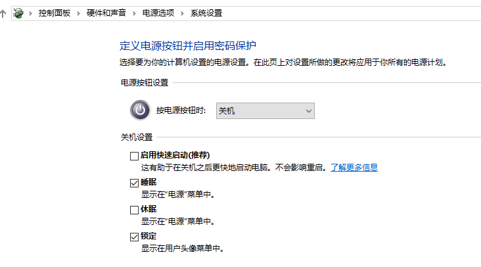The image size is (481, 267).
Task: Click the 启用快速启动(推荐) label text
Action: tap(175, 156)
